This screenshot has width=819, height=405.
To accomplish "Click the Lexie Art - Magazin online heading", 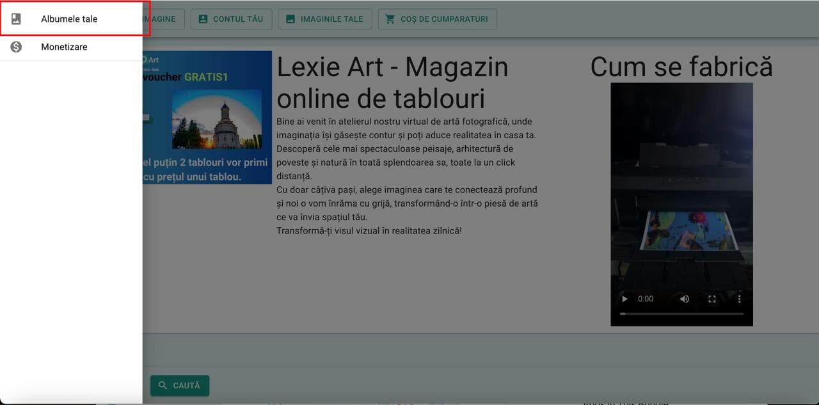I will tap(392, 83).
